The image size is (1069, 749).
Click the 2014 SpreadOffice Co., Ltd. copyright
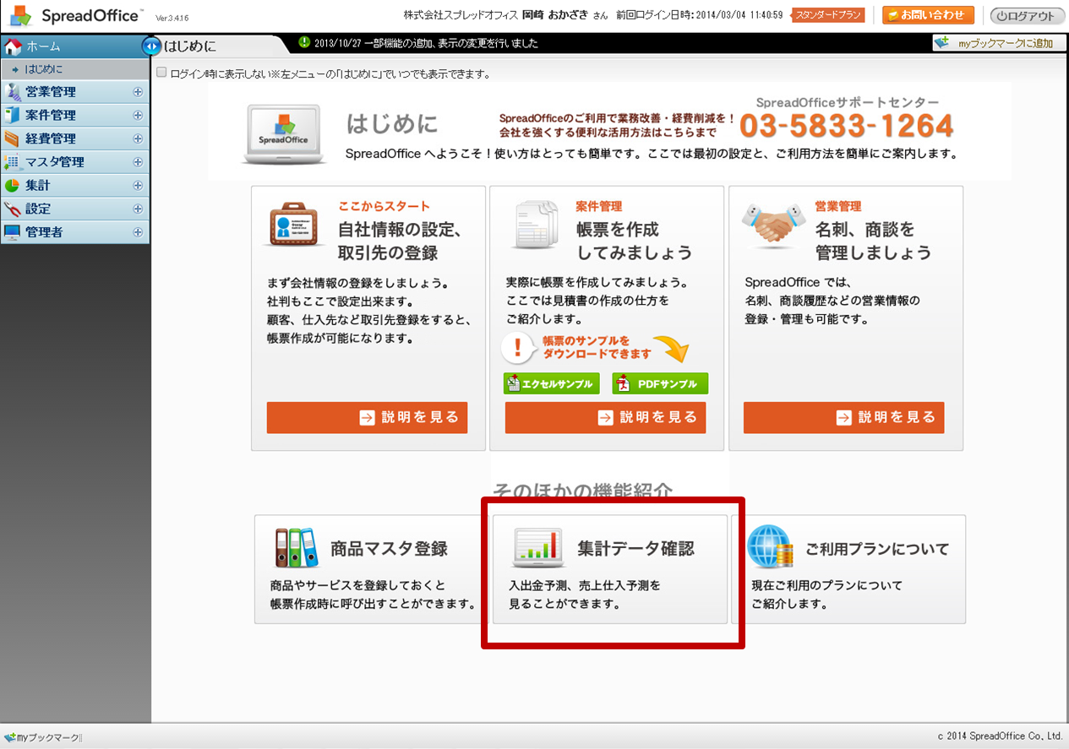tap(1001, 737)
